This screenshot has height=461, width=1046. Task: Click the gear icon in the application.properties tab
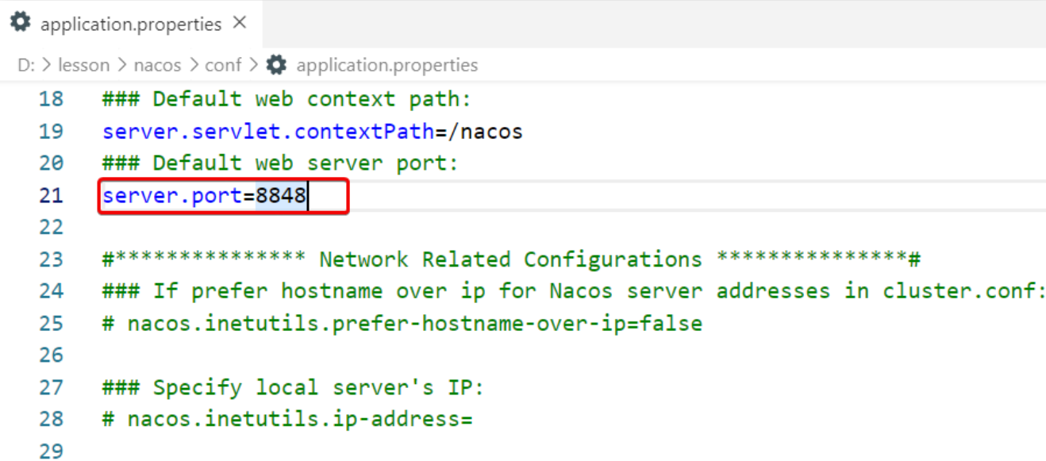21,23
